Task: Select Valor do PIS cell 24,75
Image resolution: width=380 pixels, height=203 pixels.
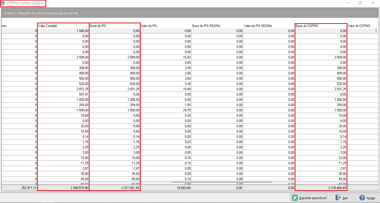Action: coord(166,110)
